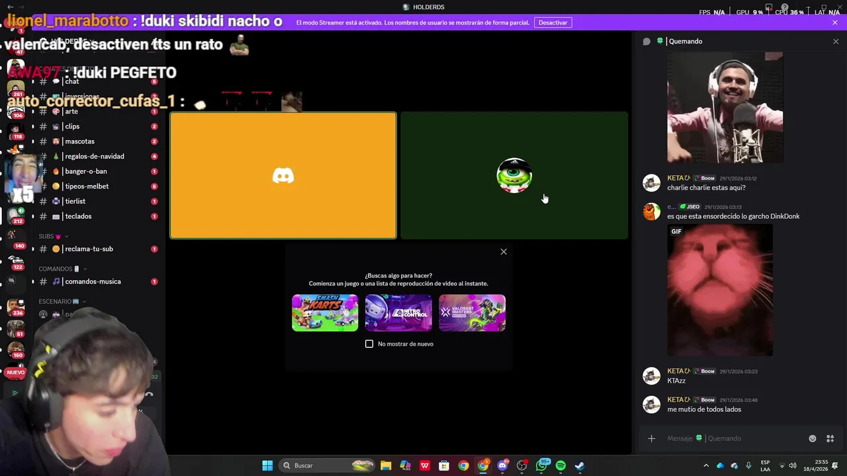Click KETA avatar beside mutio message

[652, 405]
